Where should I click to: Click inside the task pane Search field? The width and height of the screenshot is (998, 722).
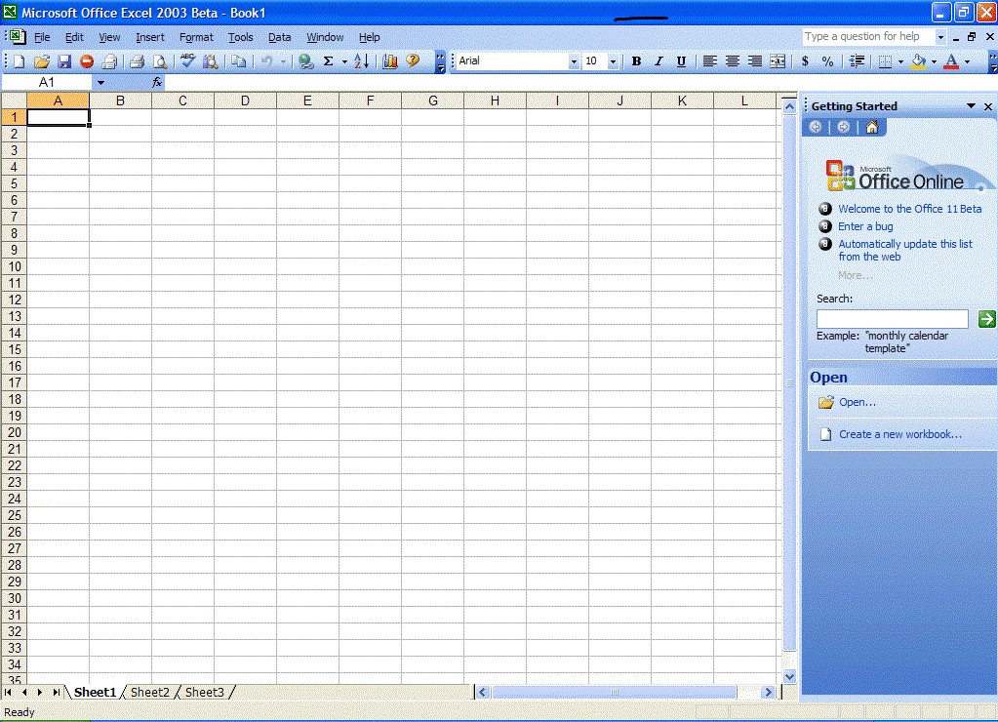[891, 318]
